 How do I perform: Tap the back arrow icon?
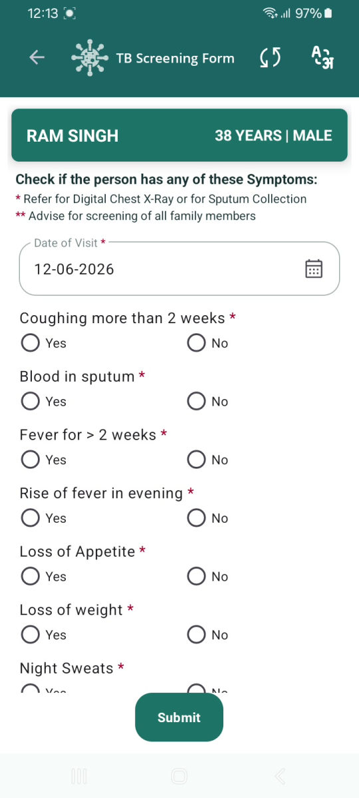point(37,58)
